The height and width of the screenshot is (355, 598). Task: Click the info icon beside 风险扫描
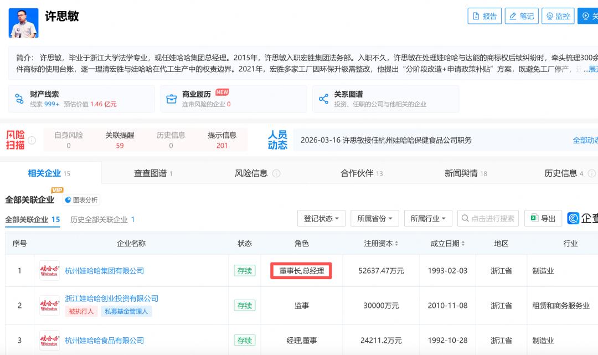(x=32, y=140)
